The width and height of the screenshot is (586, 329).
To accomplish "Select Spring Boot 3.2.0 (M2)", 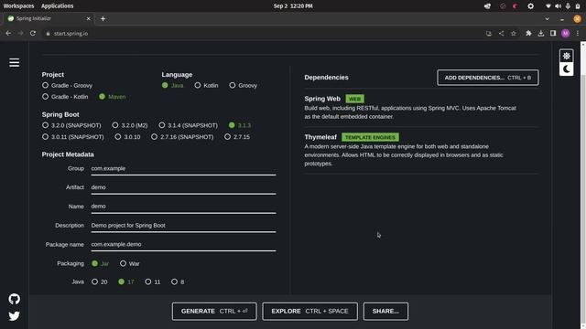I will (x=130, y=125).
